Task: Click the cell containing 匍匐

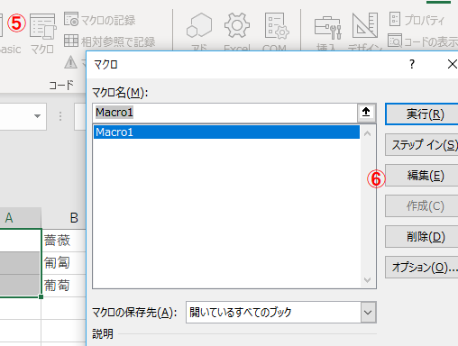Action: pos(64,263)
